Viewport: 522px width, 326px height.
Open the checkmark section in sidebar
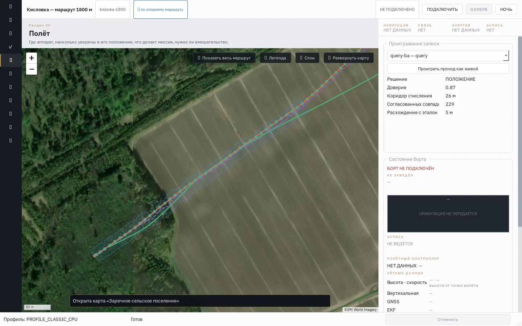(x=11, y=47)
